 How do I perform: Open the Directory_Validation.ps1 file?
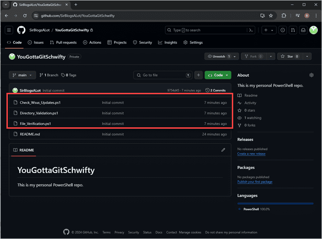39,113
